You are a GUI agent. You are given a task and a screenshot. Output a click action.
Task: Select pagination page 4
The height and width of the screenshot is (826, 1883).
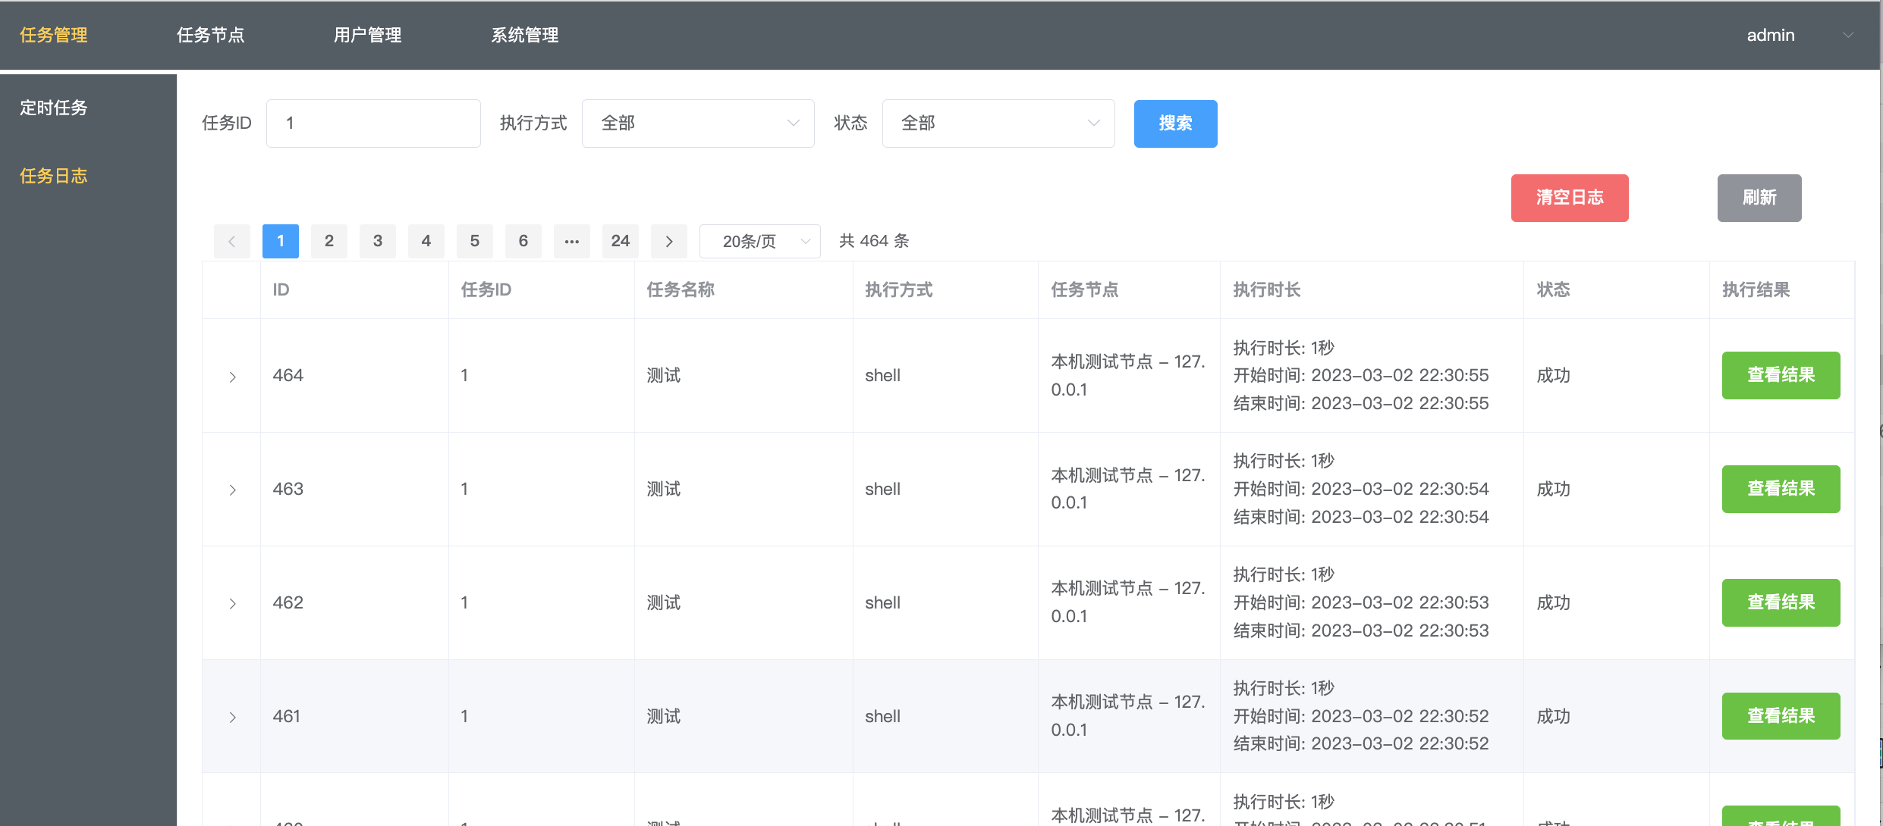point(426,241)
